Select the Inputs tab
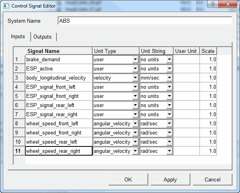This screenshot has height=193, width=240. pyautogui.click(x=18, y=37)
